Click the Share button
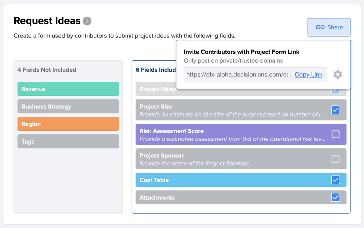 point(329,27)
